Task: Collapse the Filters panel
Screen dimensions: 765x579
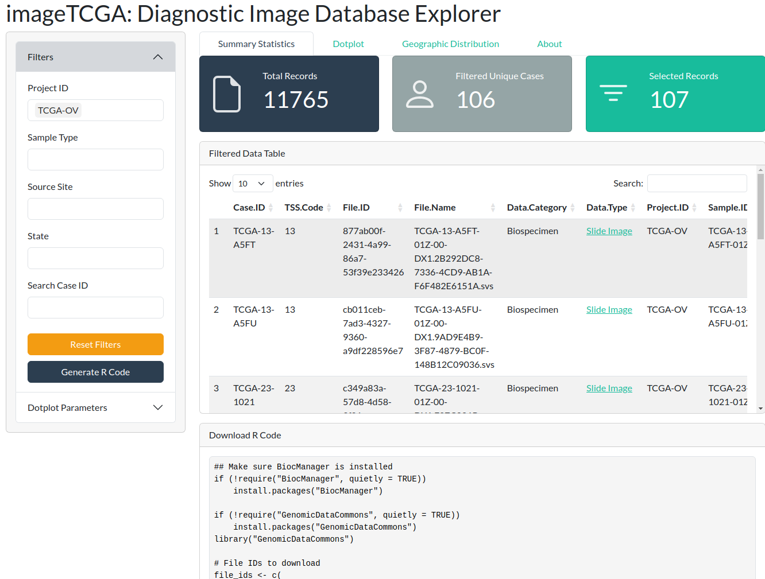Action: coord(158,57)
